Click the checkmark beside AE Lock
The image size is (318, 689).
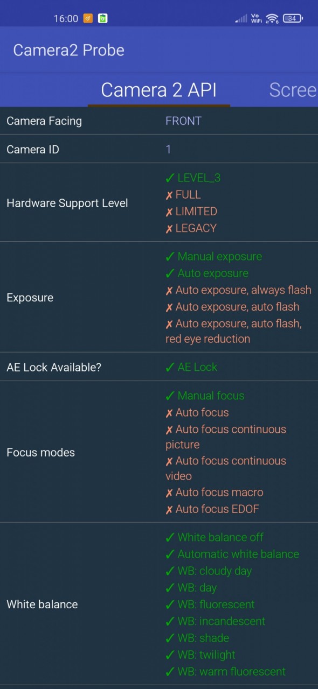point(170,368)
